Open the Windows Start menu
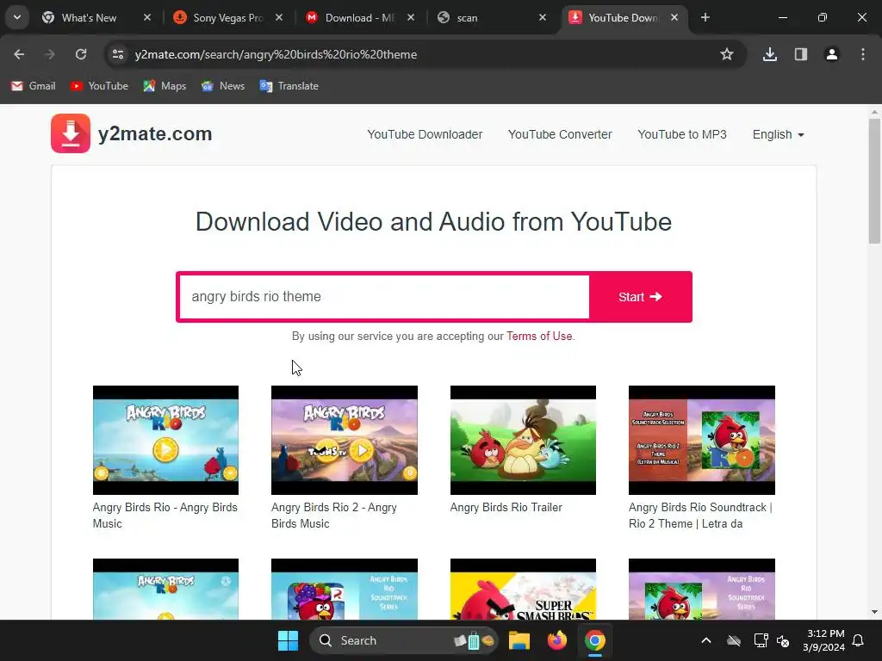Screen dimensions: 882x661 tap(288, 640)
